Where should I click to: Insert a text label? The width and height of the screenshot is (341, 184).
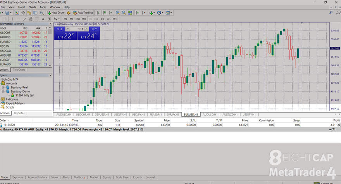pyautogui.click(x=49, y=19)
